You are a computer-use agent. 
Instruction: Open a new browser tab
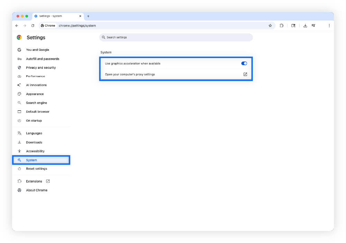(88, 16)
